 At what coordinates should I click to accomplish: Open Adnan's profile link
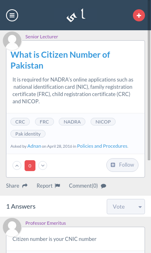point(34,146)
